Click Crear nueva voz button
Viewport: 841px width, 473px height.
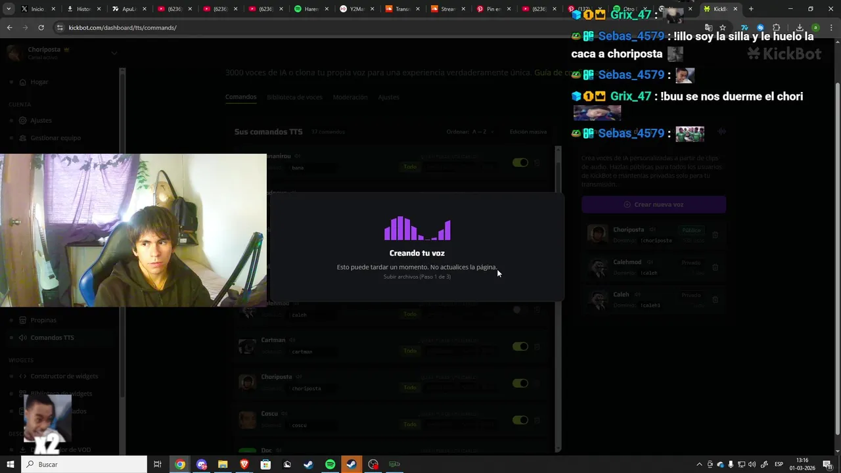(x=654, y=204)
